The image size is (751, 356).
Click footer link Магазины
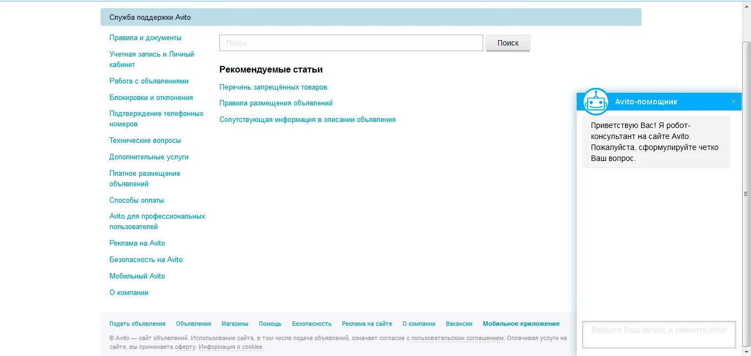pyautogui.click(x=235, y=324)
